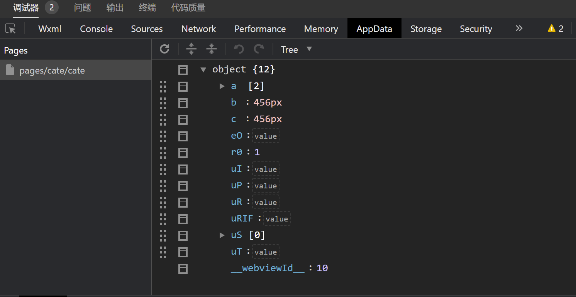Image resolution: width=576 pixels, height=297 pixels.
Task: Collapse all fields in the tree
Action: coord(211,49)
